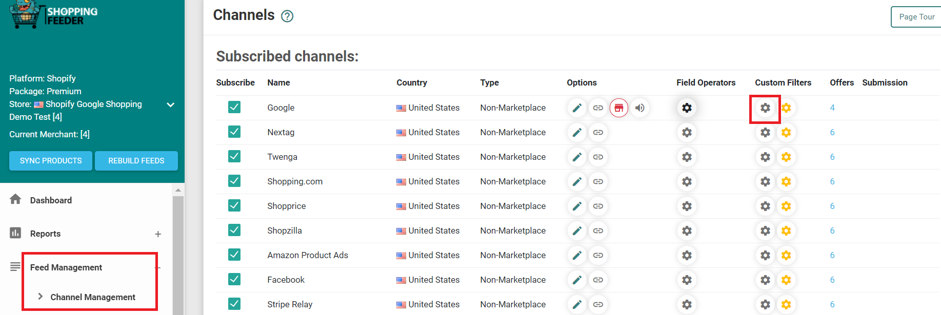Open gray Custom Filters gear for Shopzilla
The image size is (941, 315).
pyautogui.click(x=765, y=230)
